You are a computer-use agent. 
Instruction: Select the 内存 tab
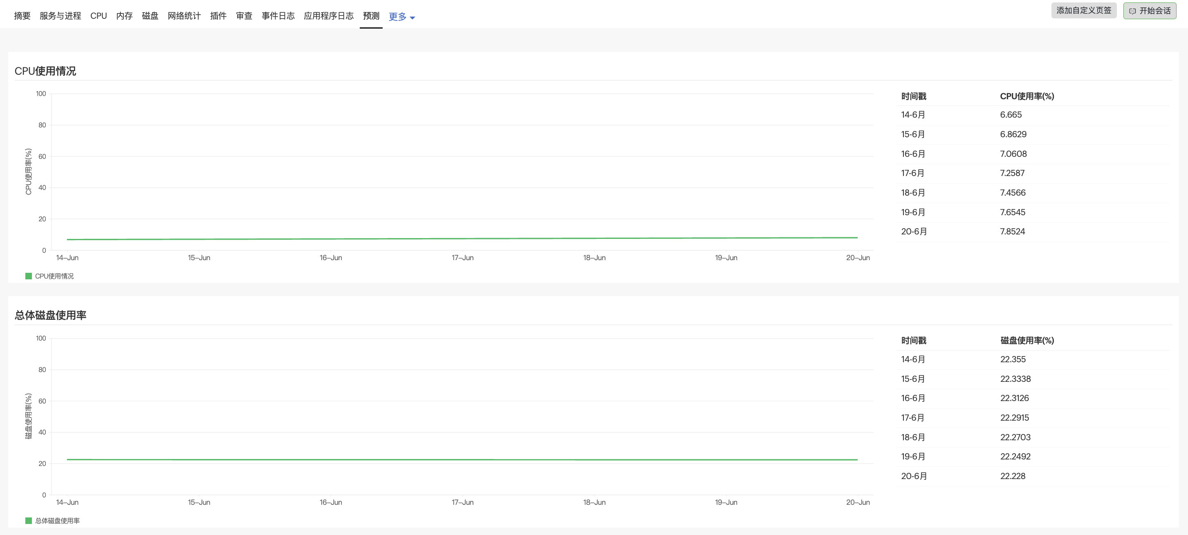coord(124,16)
